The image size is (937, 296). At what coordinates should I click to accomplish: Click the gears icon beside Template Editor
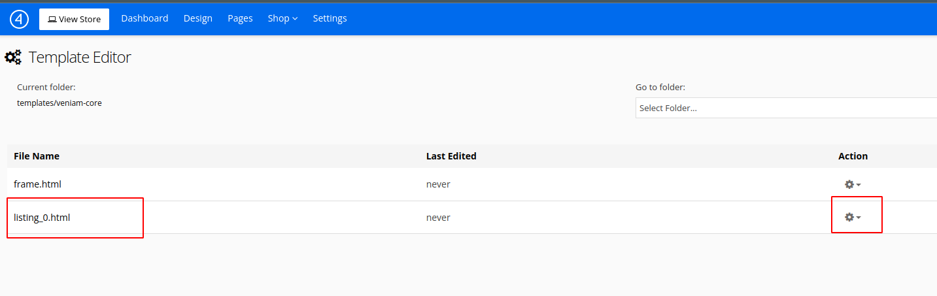[x=13, y=58]
